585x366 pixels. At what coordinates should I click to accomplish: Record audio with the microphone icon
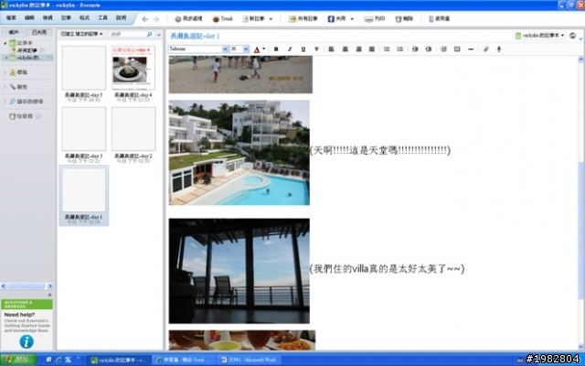(x=499, y=49)
